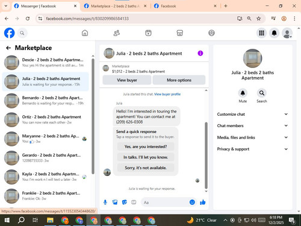Expand Media, files and links section

252,137
